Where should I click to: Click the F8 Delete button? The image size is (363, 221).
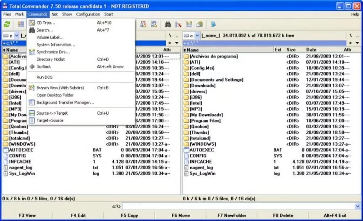pyautogui.click(x=283, y=215)
